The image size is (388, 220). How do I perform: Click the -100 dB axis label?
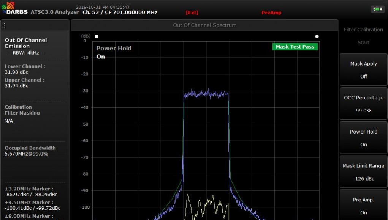[85, 207]
